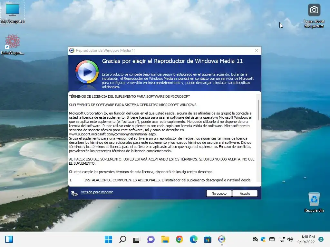Image resolution: width=330 pixels, height=247 pixels.
Task: Click the Windows Media Player title bar icon
Action: point(72,50)
